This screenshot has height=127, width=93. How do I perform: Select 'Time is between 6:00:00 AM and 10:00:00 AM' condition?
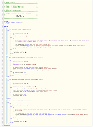click(x=20, y=29)
